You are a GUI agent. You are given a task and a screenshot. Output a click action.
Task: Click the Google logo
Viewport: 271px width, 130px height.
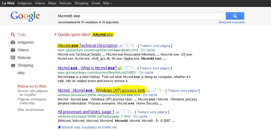pyautogui.click(x=25, y=16)
